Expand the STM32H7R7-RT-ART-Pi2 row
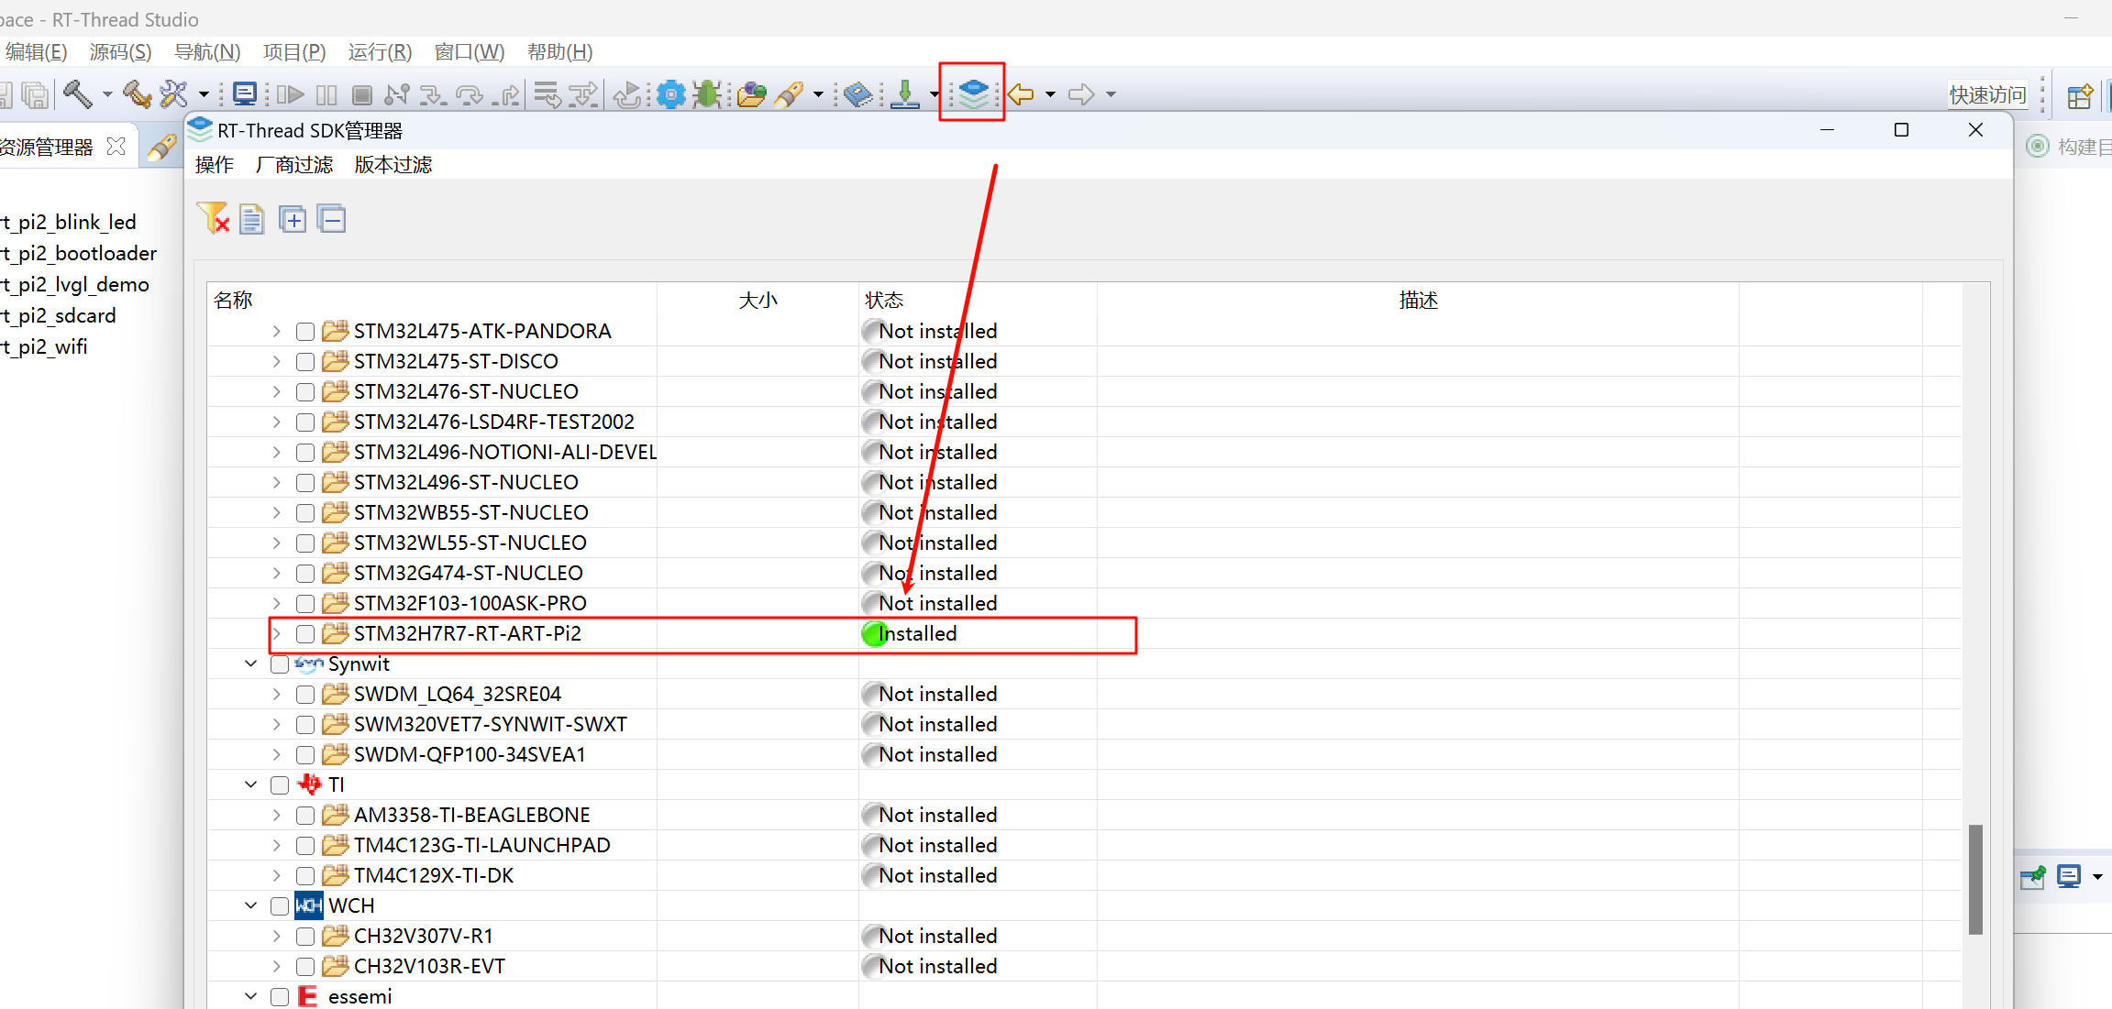 277,633
